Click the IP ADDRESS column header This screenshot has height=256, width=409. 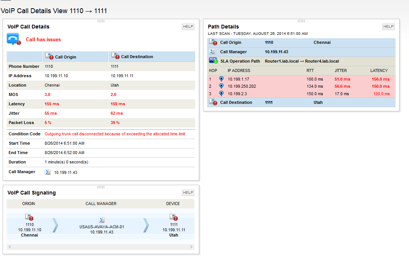239,70
